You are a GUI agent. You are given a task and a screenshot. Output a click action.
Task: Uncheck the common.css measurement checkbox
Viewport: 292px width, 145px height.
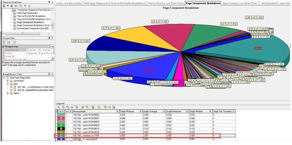[x=61, y=136]
